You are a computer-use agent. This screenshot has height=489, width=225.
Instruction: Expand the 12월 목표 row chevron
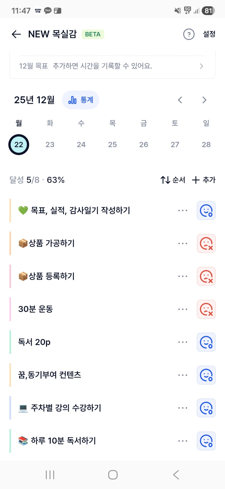pyautogui.click(x=201, y=66)
